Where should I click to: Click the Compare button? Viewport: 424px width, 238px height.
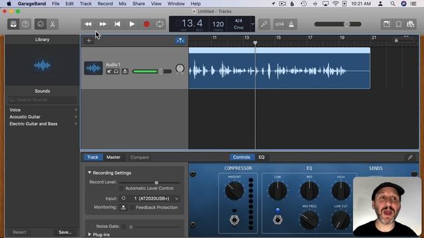point(140,157)
